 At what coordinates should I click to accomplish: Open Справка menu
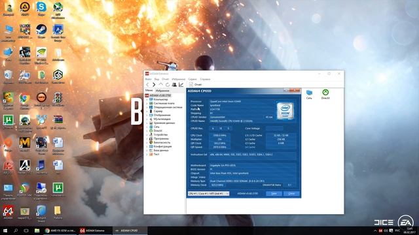(205, 79)
